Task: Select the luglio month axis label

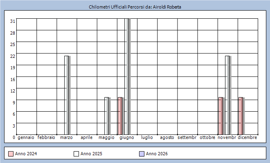Action: click(147, 138)
